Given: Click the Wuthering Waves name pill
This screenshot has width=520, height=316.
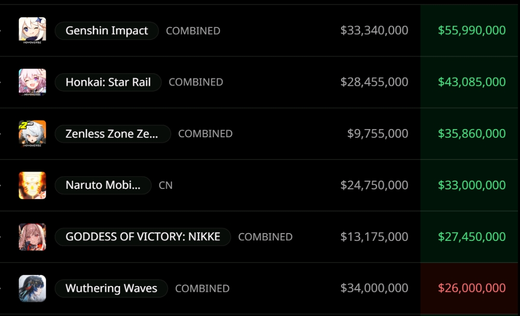Looking at the screenshot, I should point(111,288).
